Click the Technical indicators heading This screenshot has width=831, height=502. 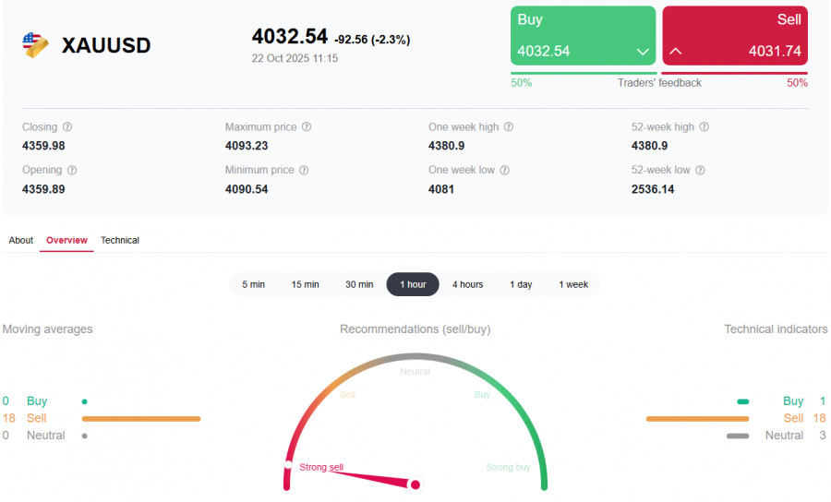(776, 329)
